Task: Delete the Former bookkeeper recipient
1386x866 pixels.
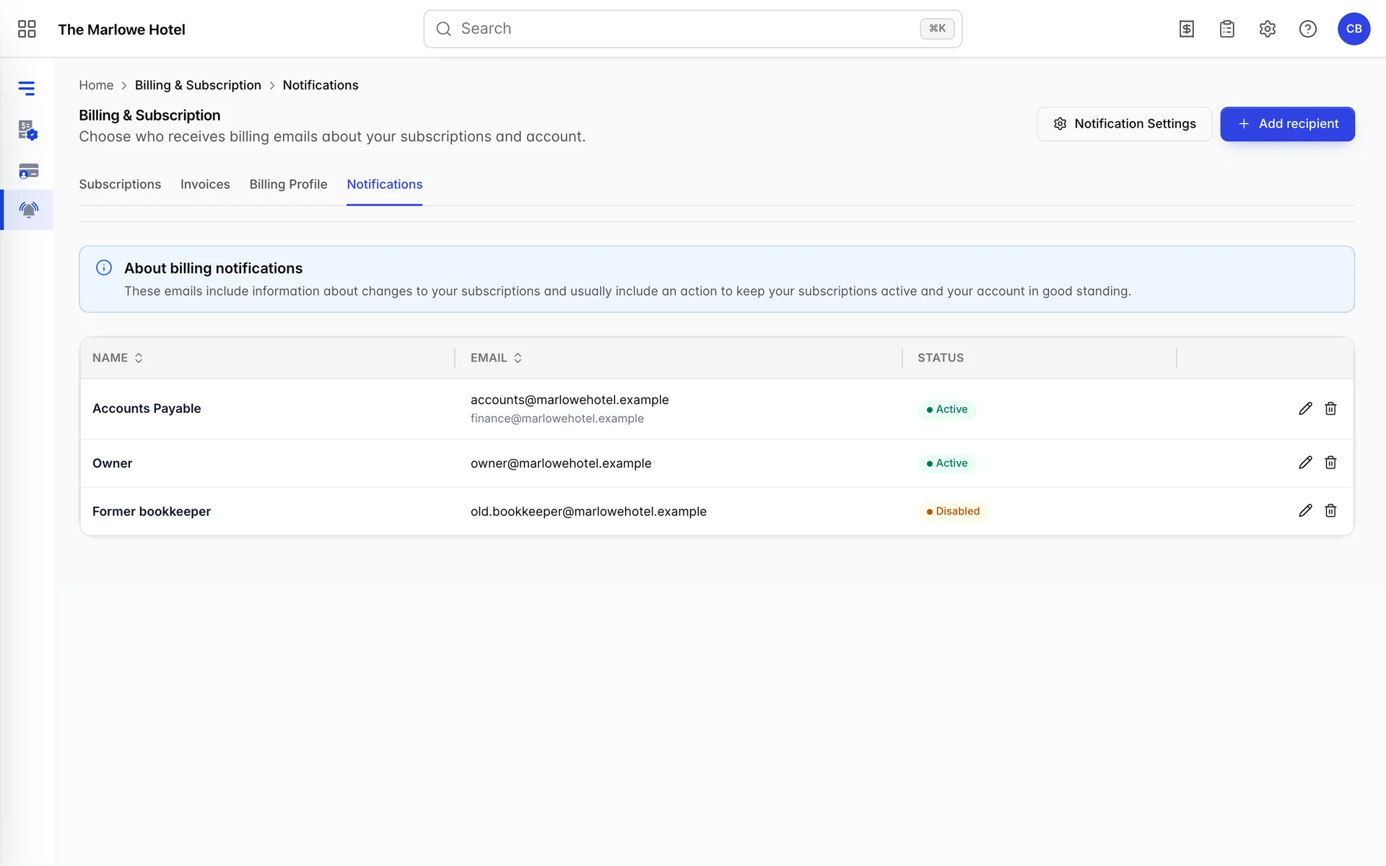Action: [x=1330, y=511]
